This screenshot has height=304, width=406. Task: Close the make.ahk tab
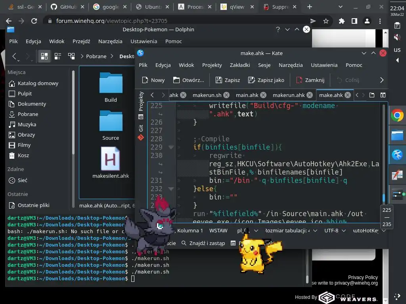pos(348,95)
